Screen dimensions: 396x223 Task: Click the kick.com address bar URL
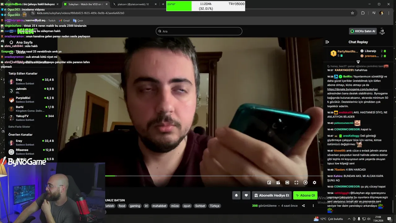(80, 13)
